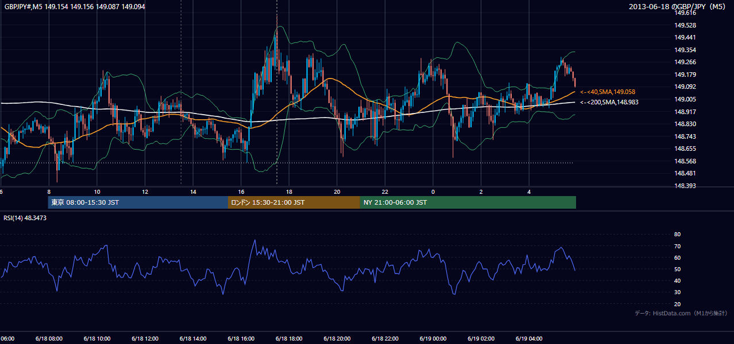Click price axis value 149.616

tap(685, 13)
